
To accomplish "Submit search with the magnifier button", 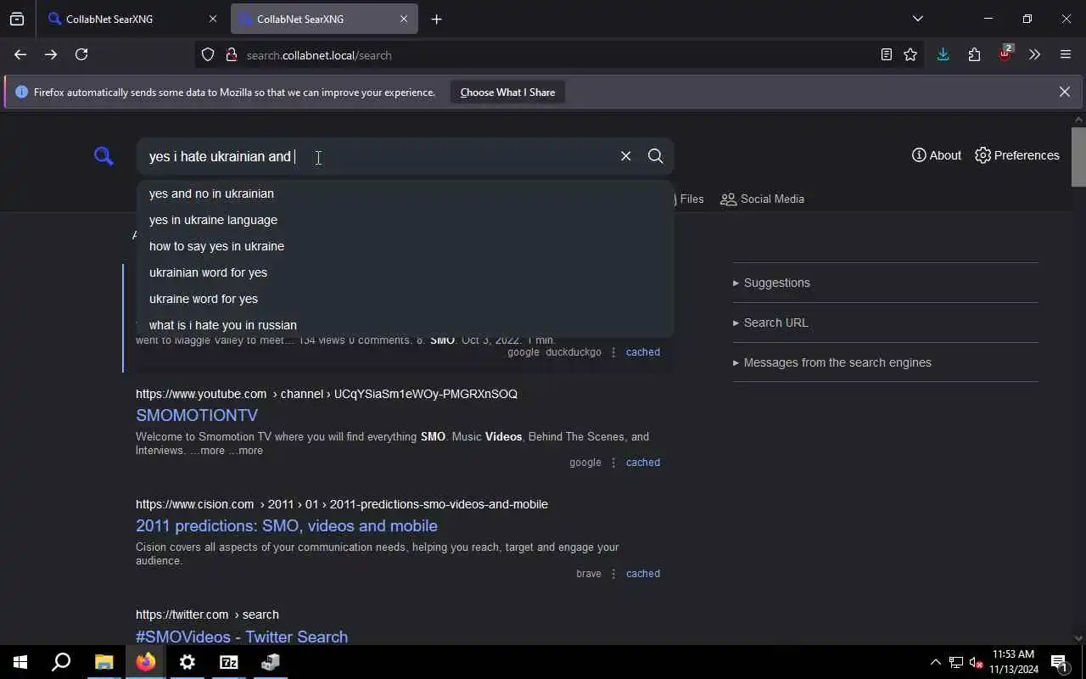I will pos(655,156).
